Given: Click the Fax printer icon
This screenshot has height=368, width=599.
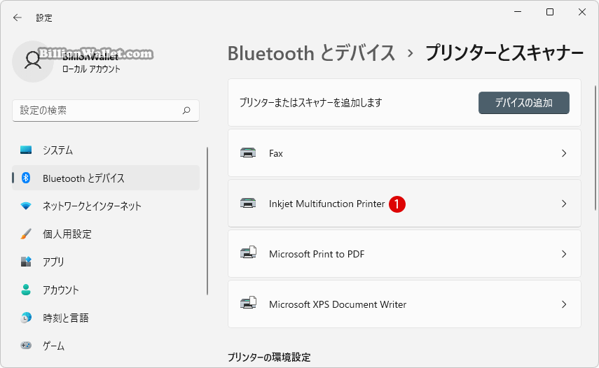Looking at the screenshot, I should point(248,153).
